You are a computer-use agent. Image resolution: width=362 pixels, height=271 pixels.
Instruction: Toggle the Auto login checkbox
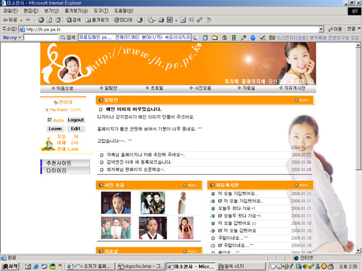coord(50,120)
